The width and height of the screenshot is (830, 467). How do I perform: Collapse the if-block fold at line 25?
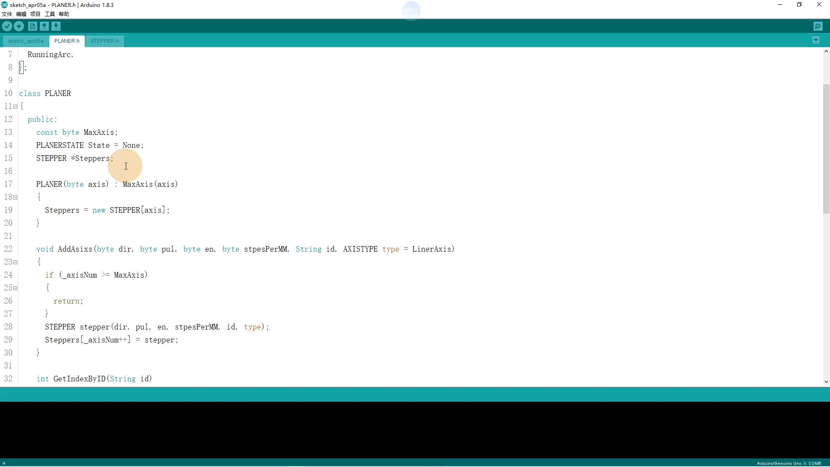16,288
